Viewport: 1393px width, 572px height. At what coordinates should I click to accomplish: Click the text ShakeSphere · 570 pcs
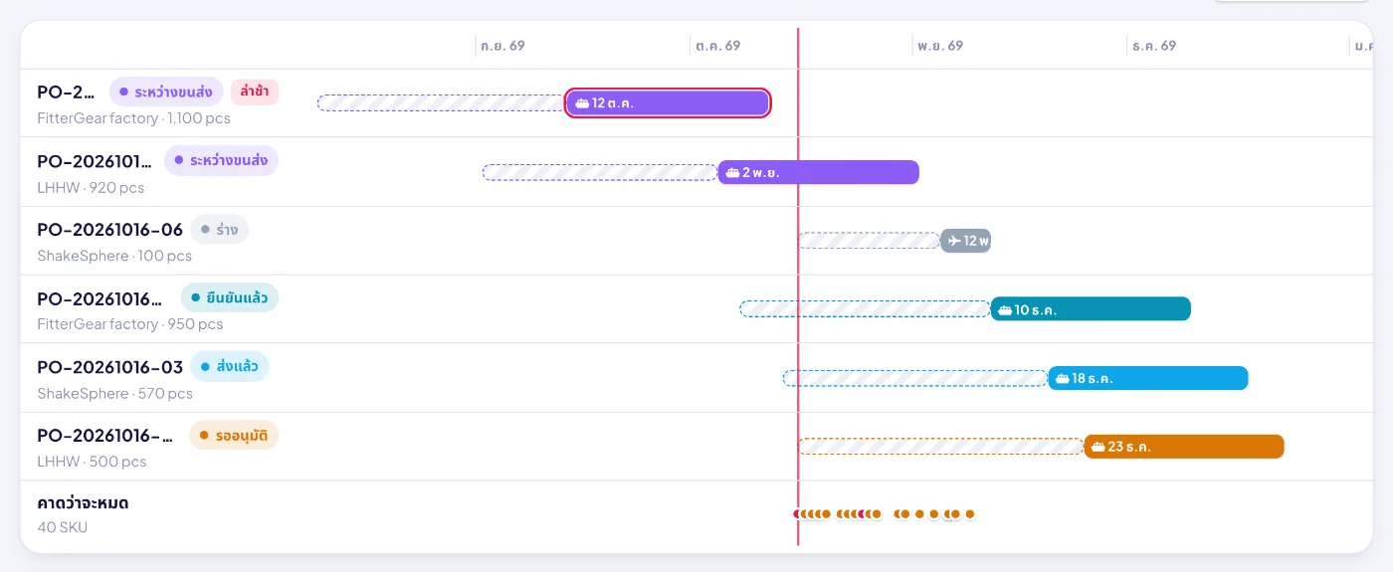pos(115,393)
